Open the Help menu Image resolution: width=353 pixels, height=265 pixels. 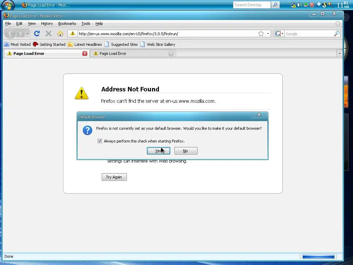pyautogui.click(x=99, y=23)
